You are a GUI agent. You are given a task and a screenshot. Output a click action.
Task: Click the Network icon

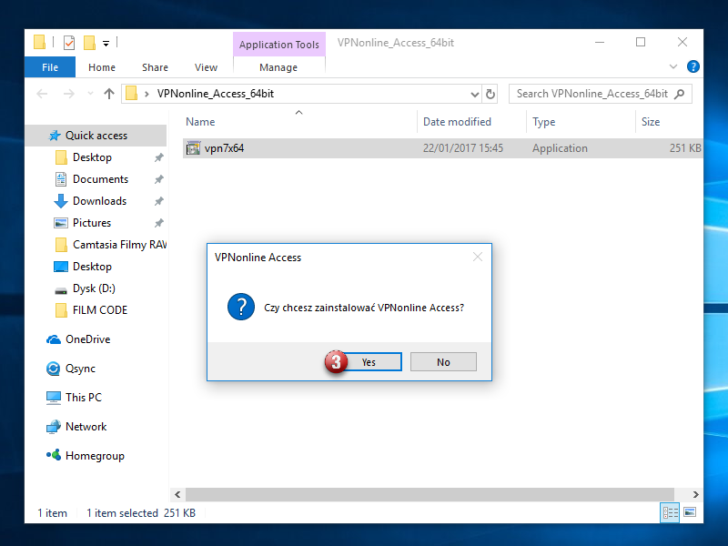pos(54,427)
